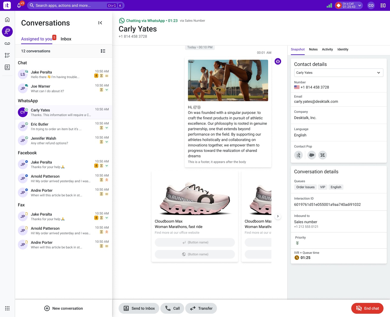Open conversation sort options
This screenshot has height=317, width=390.
tap(103, 51)
